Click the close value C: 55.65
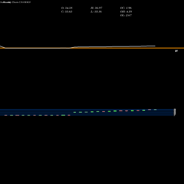184x184 pixels. [x=67, y=11]
